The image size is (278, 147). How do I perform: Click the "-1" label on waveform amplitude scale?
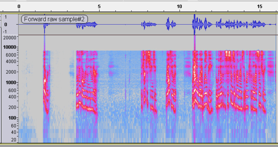(x=5, y=32)
